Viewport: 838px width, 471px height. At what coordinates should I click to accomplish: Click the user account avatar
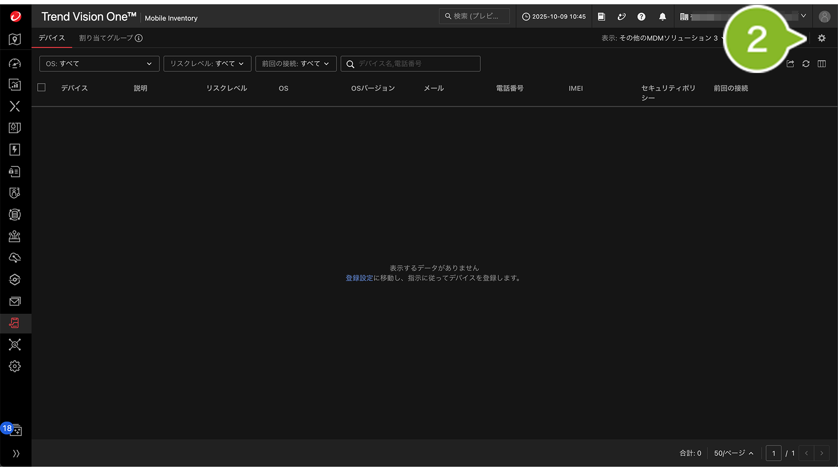(824, 16)
